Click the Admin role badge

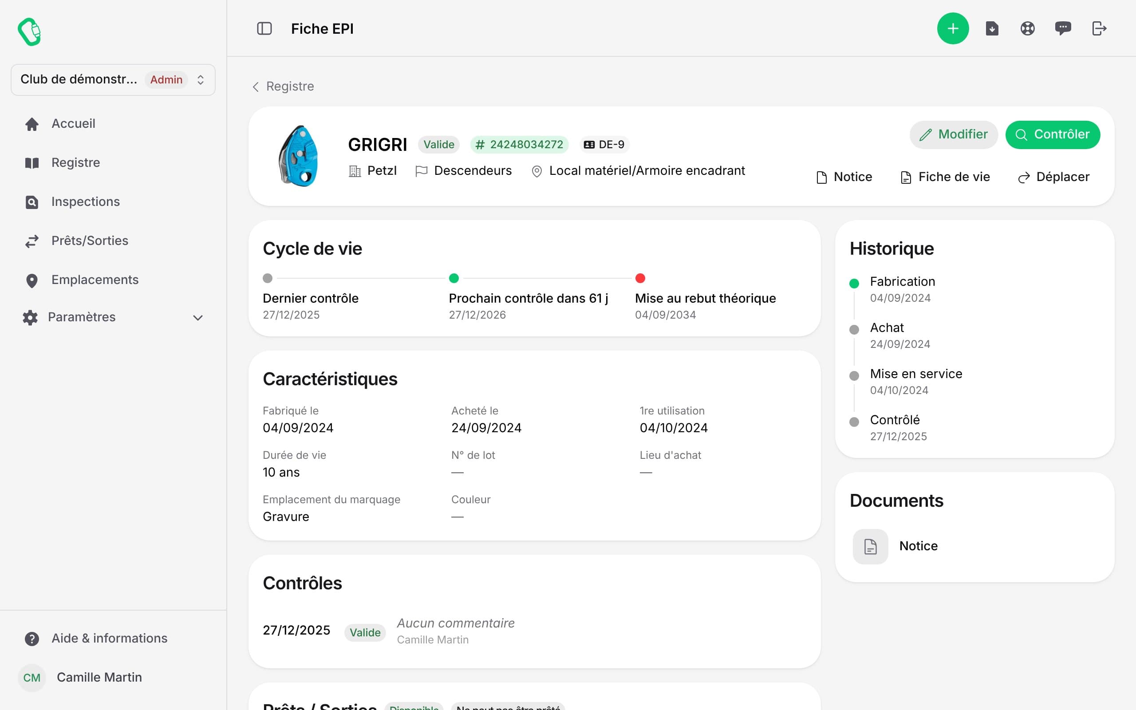click(x=166, y=80)
